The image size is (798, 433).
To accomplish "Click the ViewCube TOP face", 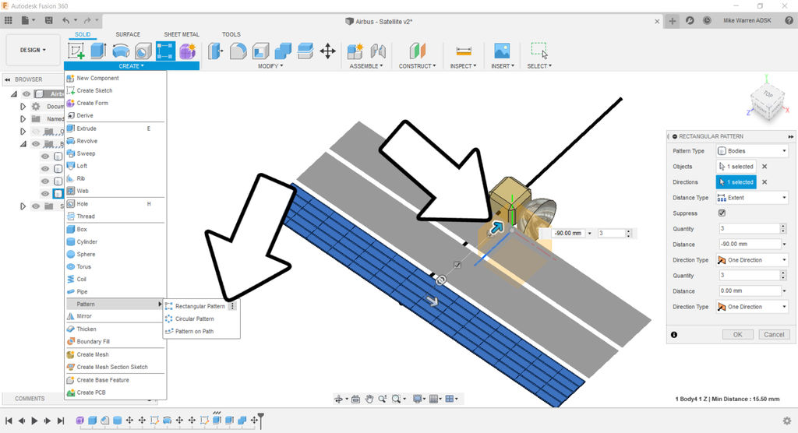I will pyautogui.click(x=768, y=95).
